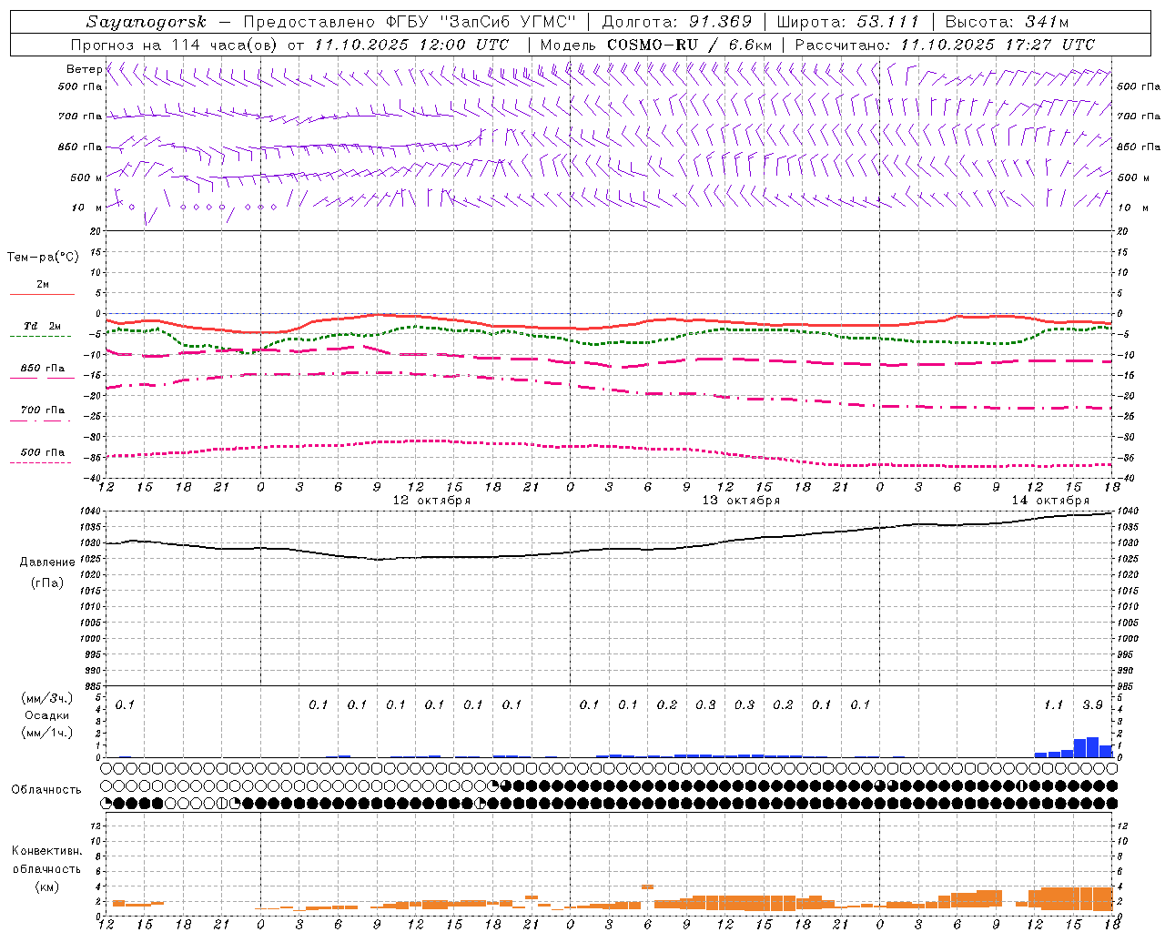Click the Sayanogorsk station title
The image size is (1165, 932).
(x=147, y=23)
